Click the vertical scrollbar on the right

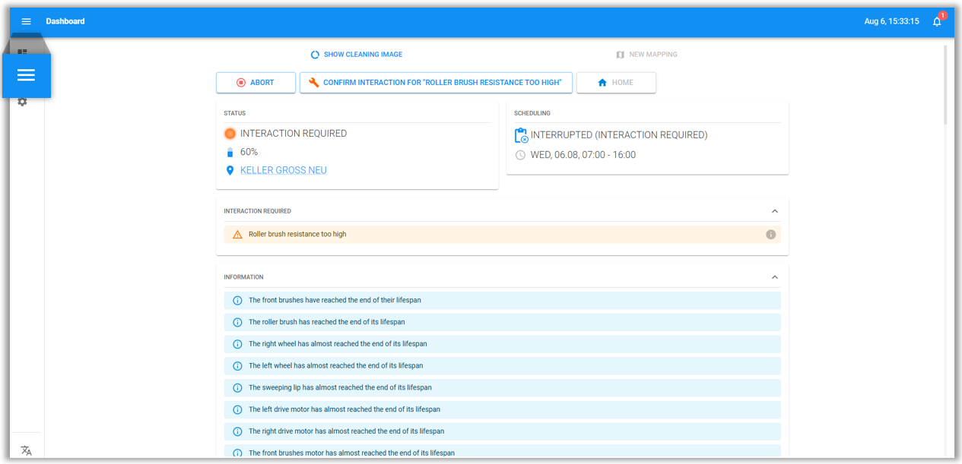point(945,84)
